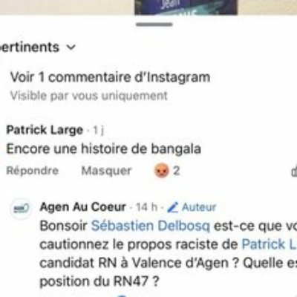Click the angry reaction emoji icon

click(x=161, y=171)
